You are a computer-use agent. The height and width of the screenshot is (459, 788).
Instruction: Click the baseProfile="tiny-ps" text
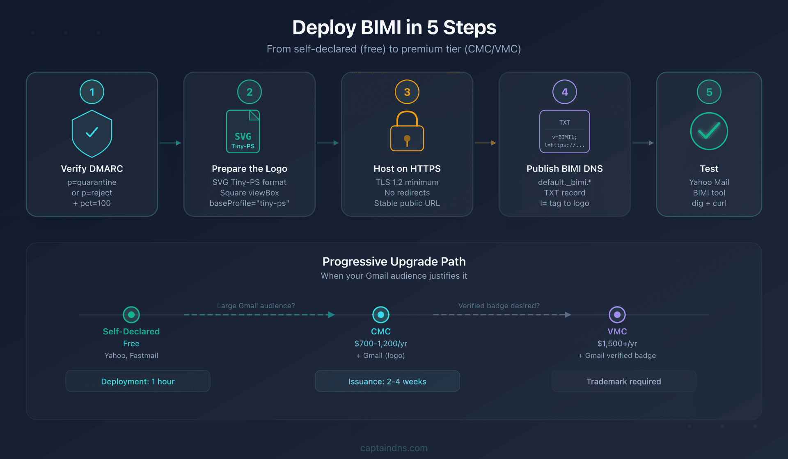250,203
